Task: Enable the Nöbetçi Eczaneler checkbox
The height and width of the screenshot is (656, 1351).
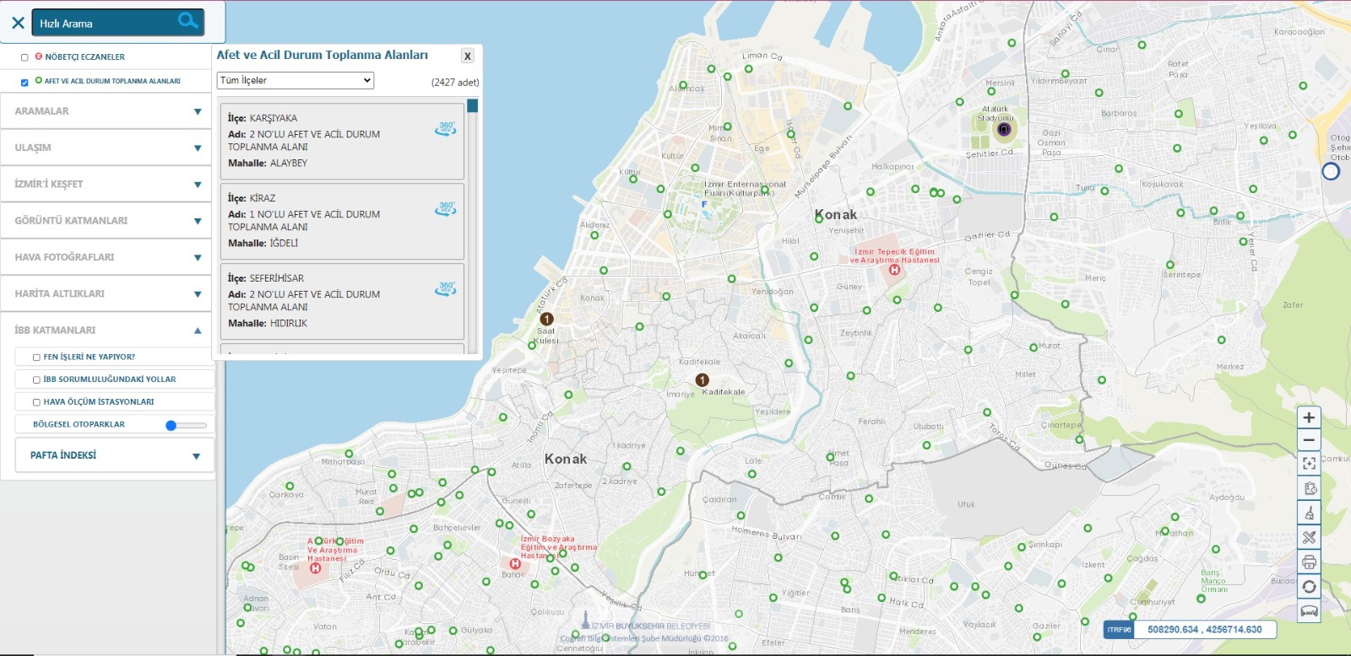Action: (24, 57)
